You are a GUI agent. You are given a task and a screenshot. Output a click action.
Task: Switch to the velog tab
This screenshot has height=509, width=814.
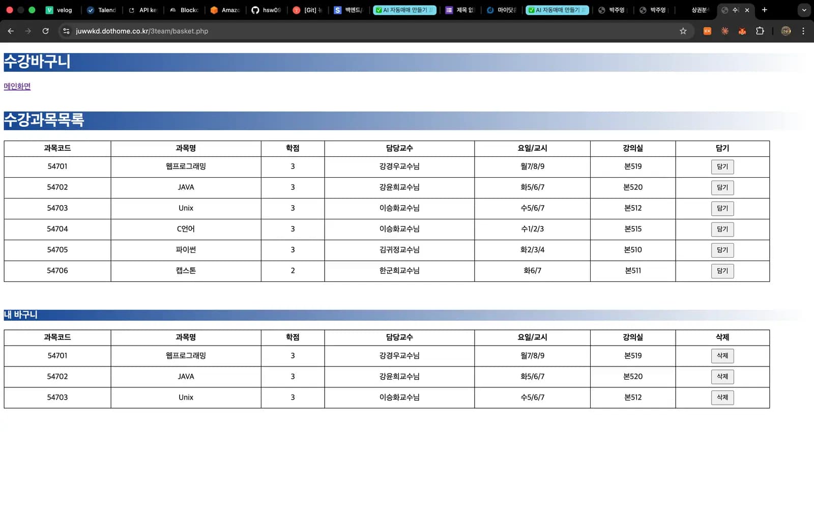tap(60, 10)
